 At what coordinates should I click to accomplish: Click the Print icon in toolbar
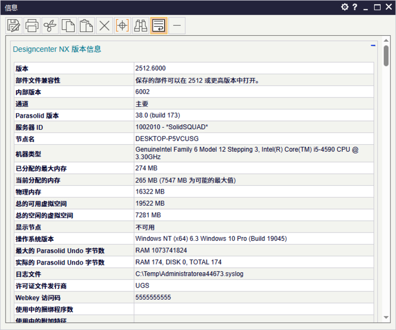(32, 25)
